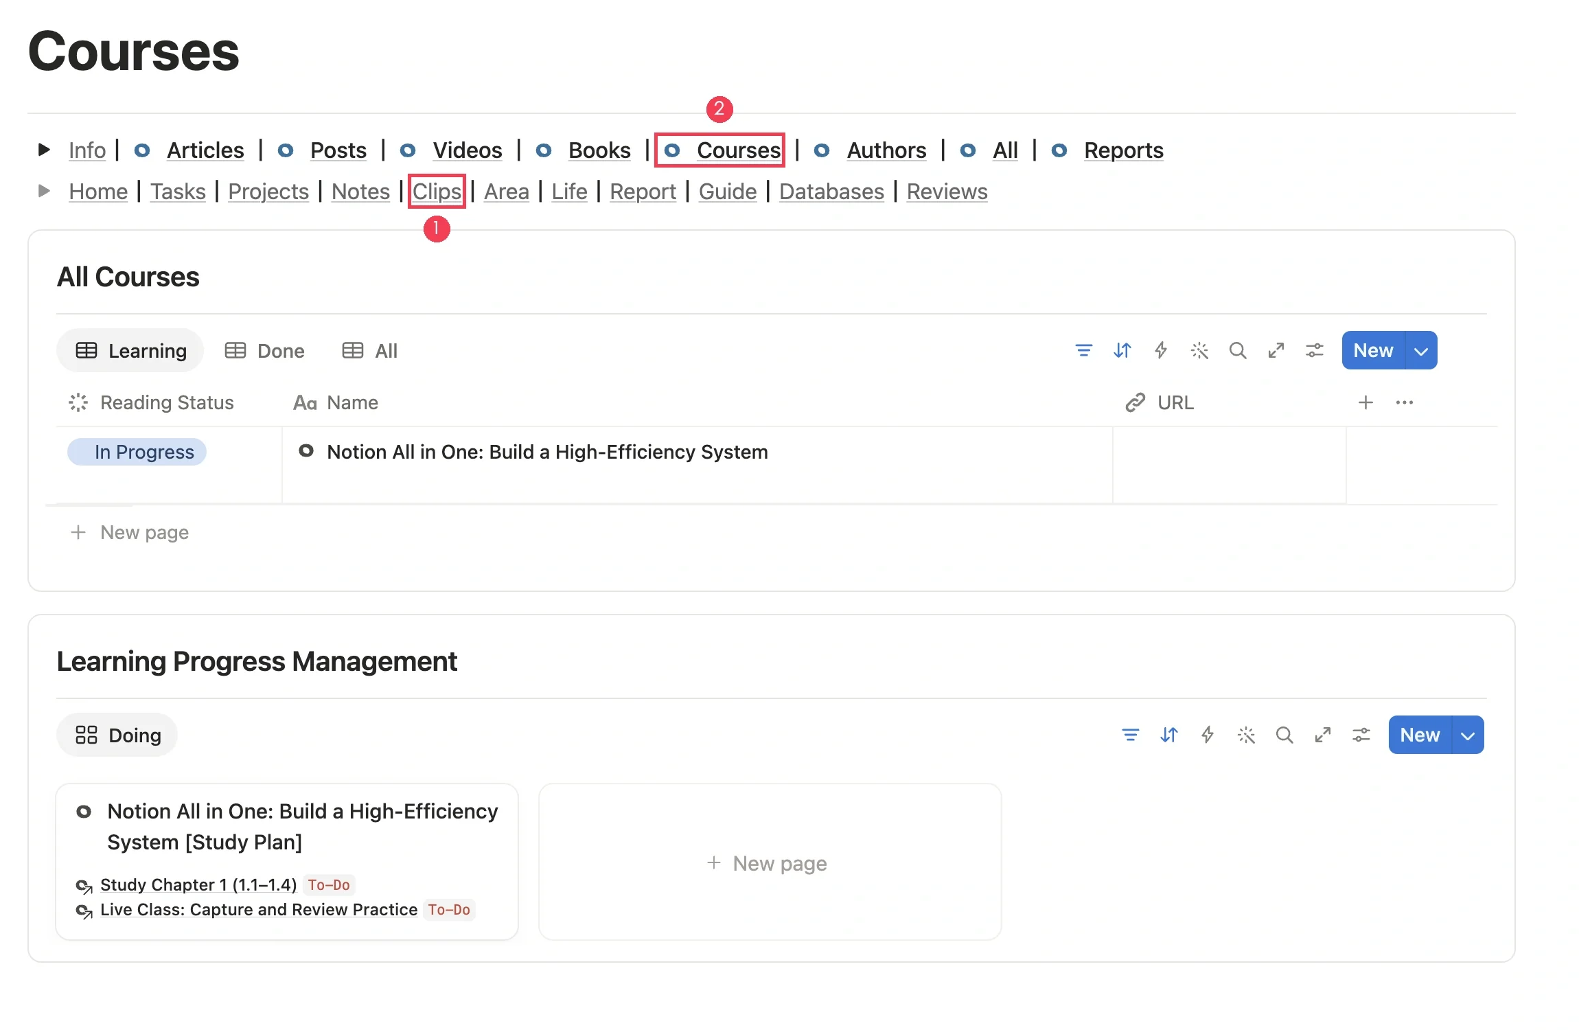Open New dropdown arrow in All Courses
This screenshot has height=1030, width=1579.
click(1421, 351)
